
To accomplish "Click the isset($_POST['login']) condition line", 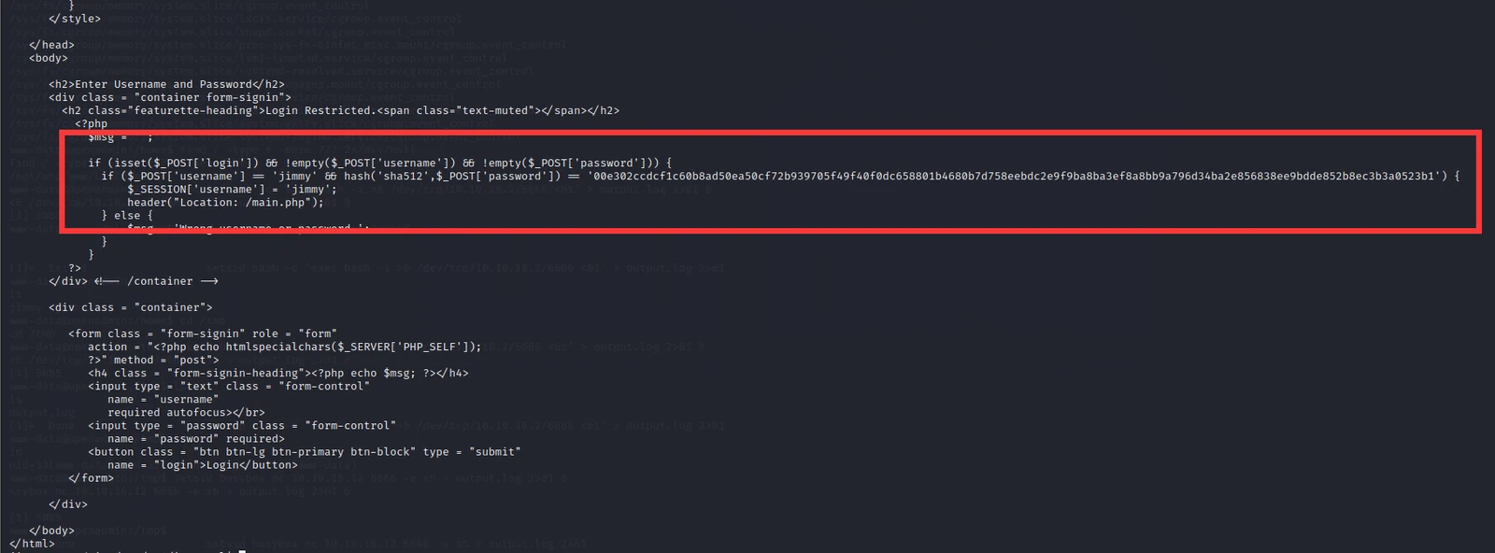I will point(380,163).
